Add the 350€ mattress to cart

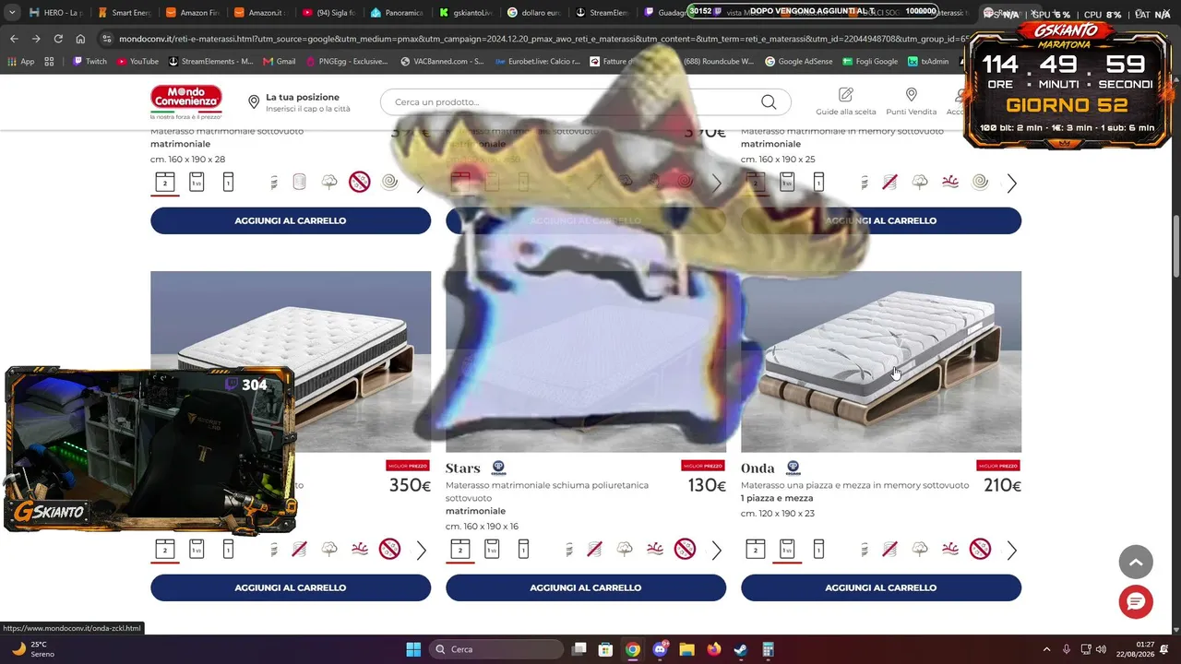pyautogui.click(x=291, y=587)
